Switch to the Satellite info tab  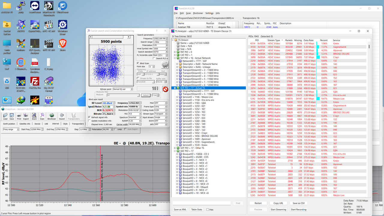25,124
